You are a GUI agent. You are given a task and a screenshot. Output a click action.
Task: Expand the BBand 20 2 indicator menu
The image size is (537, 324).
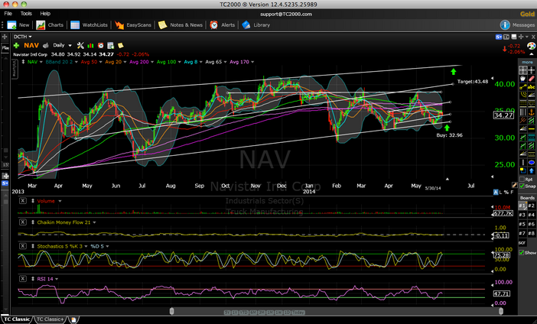pyautogui.click(x=76, y=62)
